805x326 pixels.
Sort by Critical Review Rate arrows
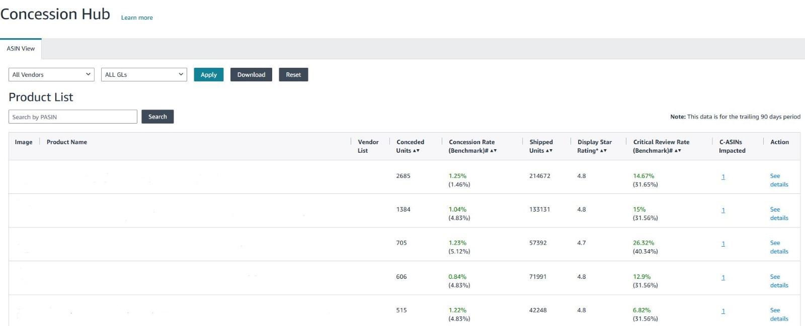(x=678, y=151)
